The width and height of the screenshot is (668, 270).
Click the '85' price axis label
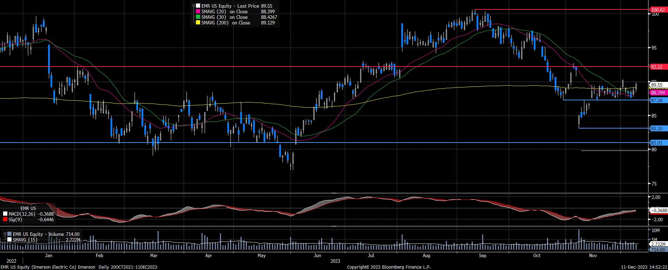pyautogui.click(x=654, y=116)
